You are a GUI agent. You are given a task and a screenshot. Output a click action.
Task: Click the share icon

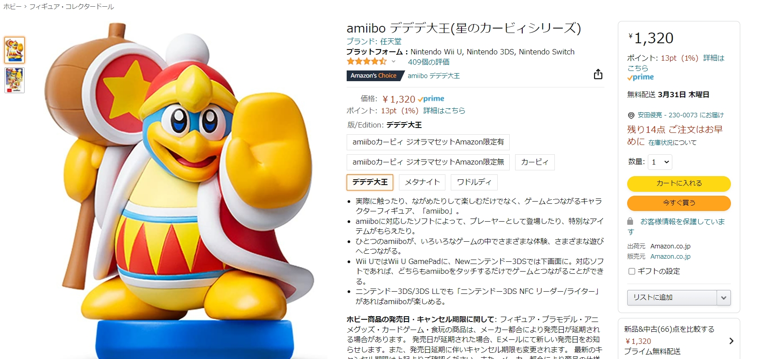[598, 74]
